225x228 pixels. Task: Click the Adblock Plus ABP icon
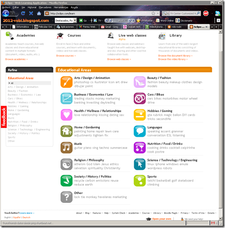coord(206,13)
